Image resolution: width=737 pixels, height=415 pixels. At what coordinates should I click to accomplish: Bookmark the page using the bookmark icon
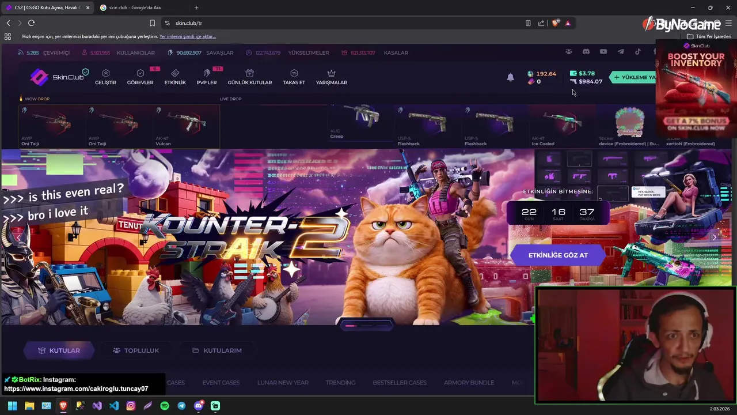point(152,23)
